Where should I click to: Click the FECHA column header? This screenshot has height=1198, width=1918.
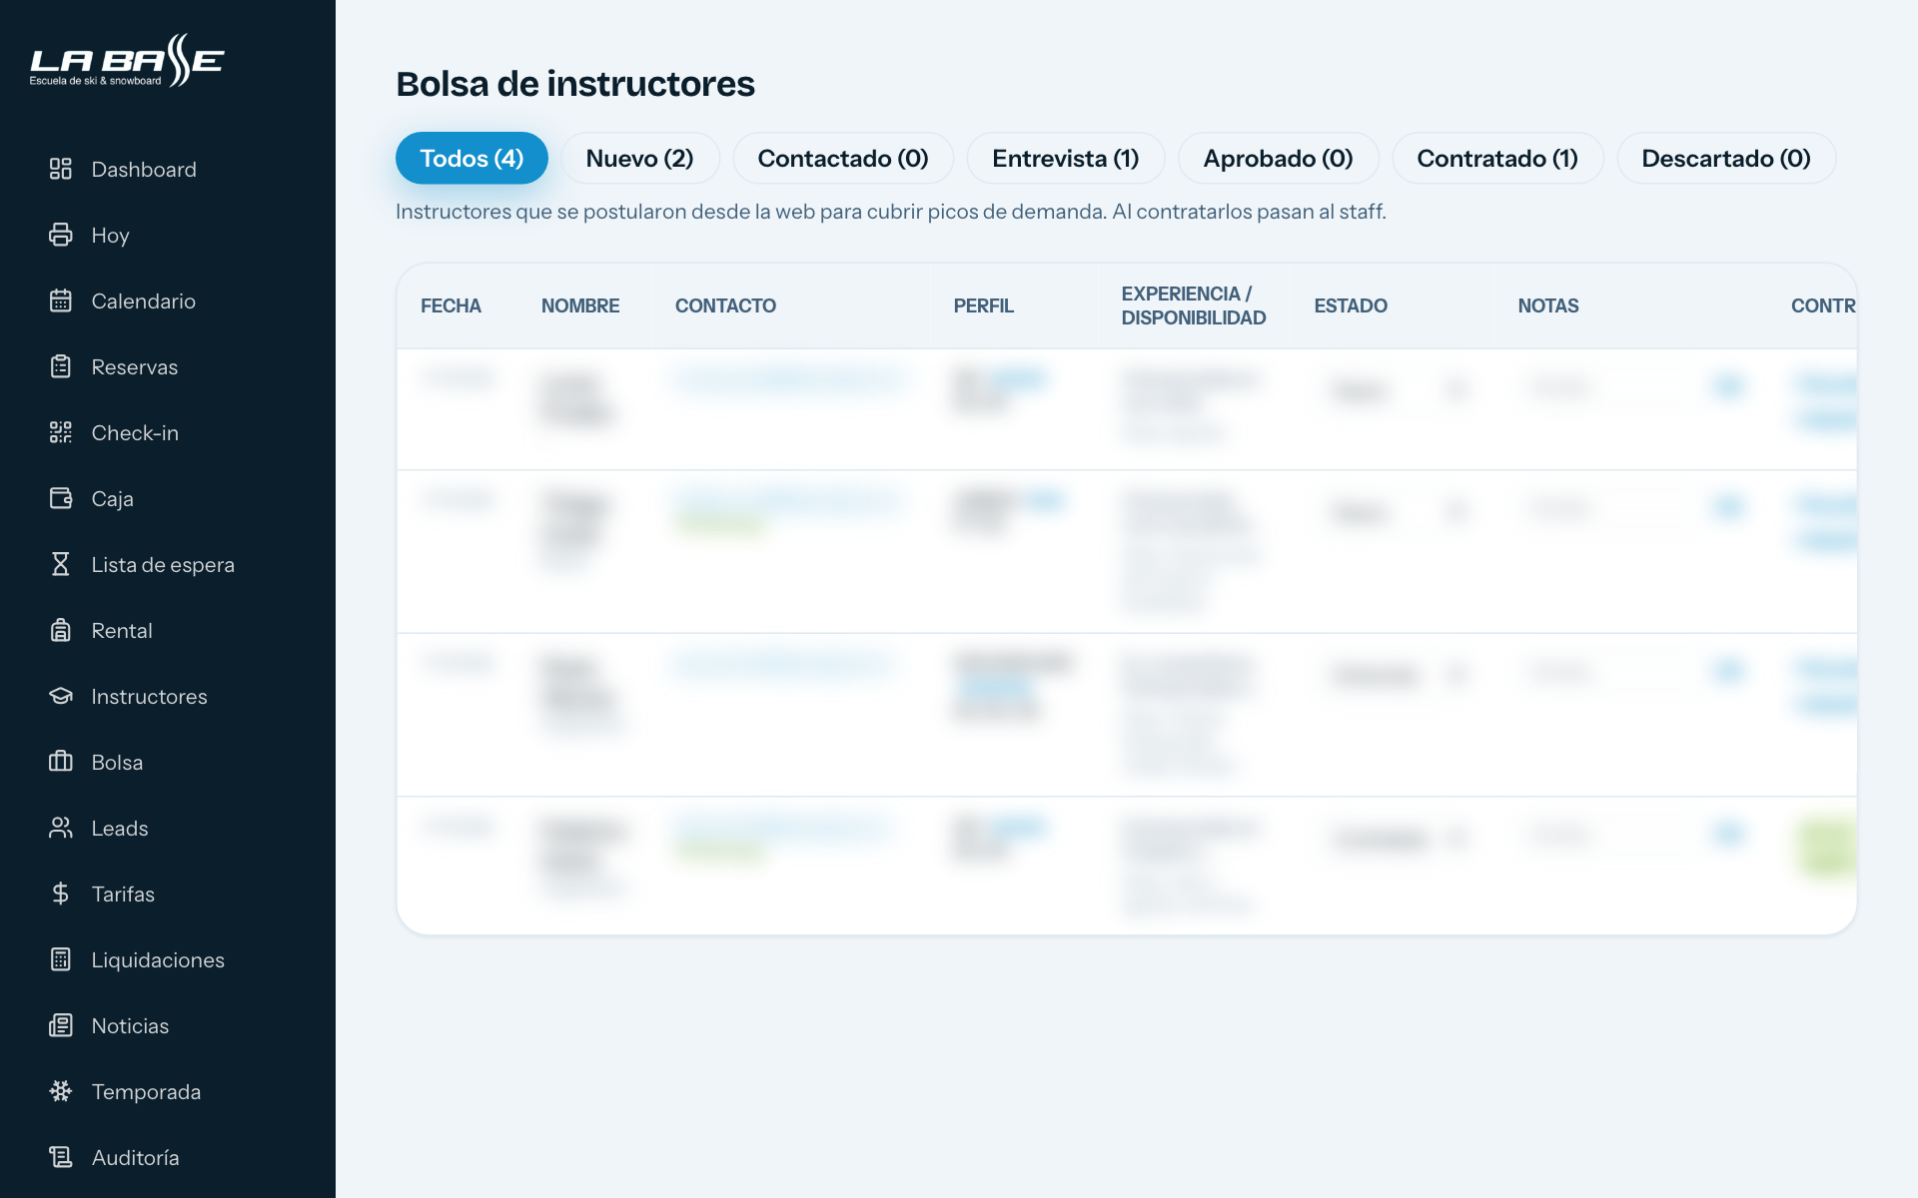(451, 305)
